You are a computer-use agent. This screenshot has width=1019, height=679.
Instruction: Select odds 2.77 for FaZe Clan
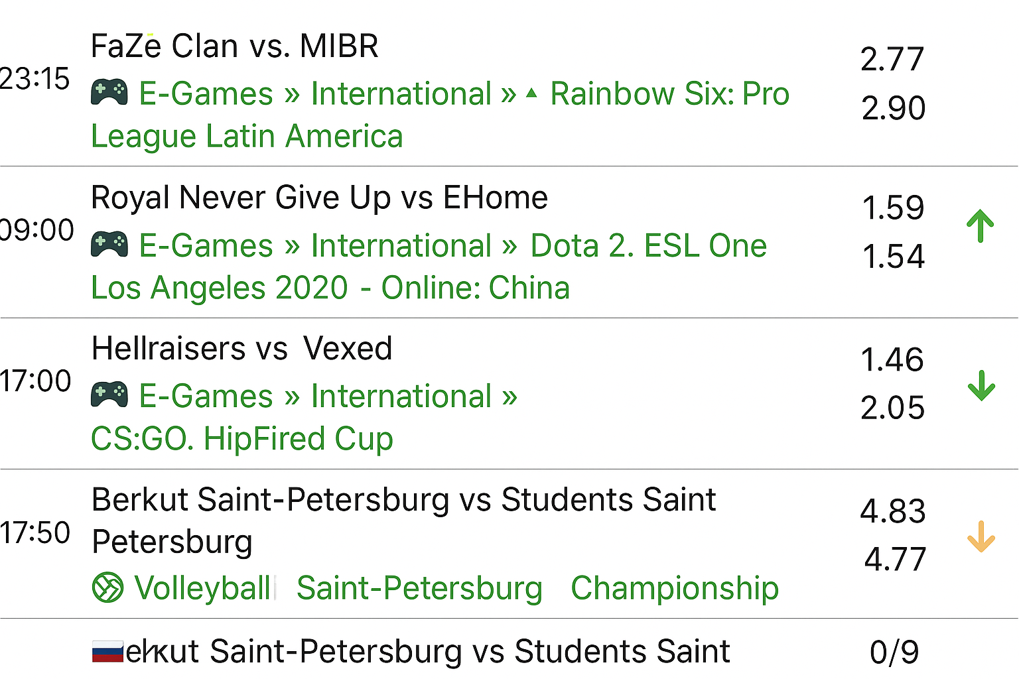[892, 60]
